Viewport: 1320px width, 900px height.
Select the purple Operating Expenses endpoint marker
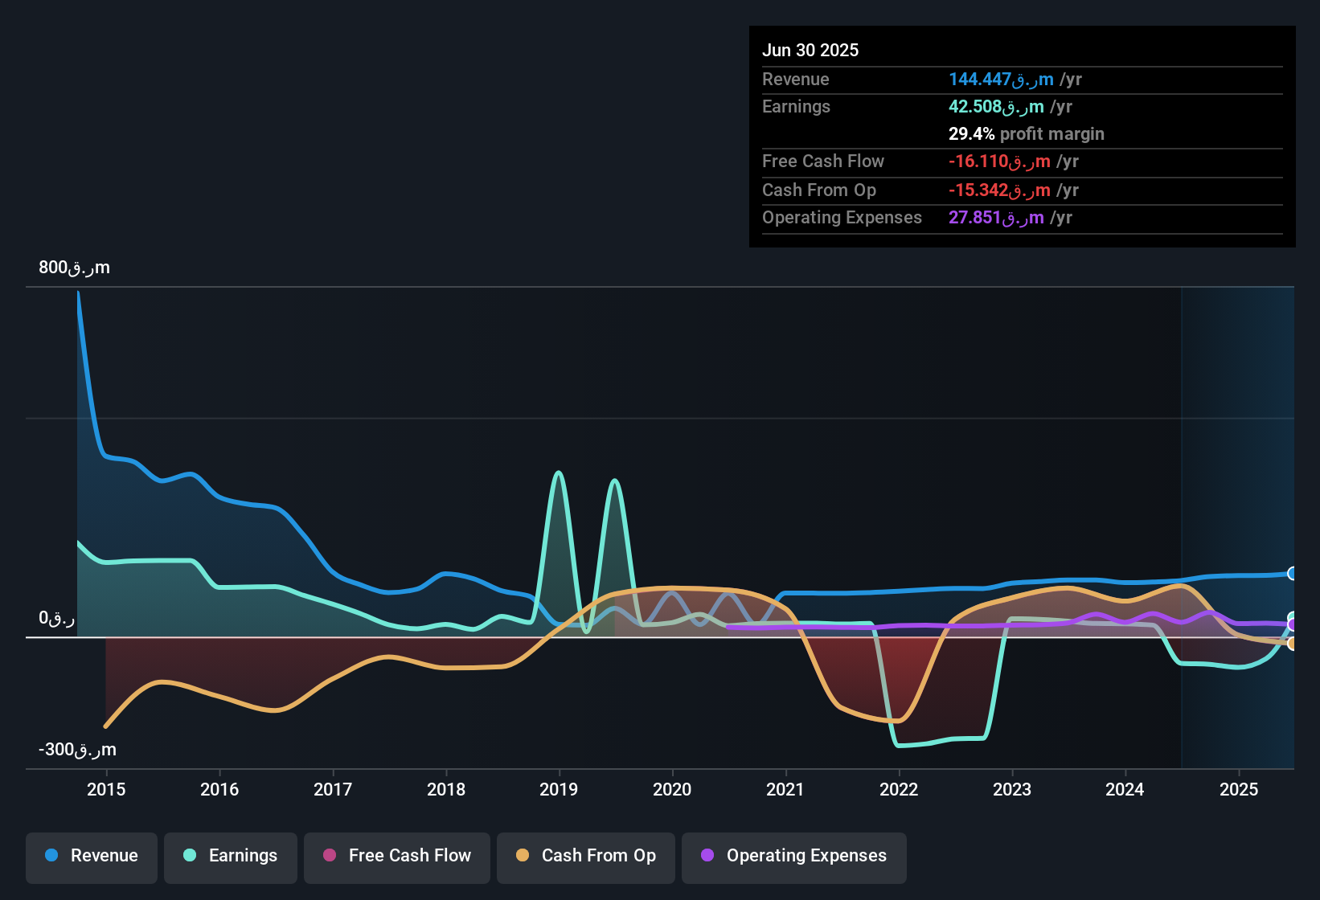(1293, 624)
